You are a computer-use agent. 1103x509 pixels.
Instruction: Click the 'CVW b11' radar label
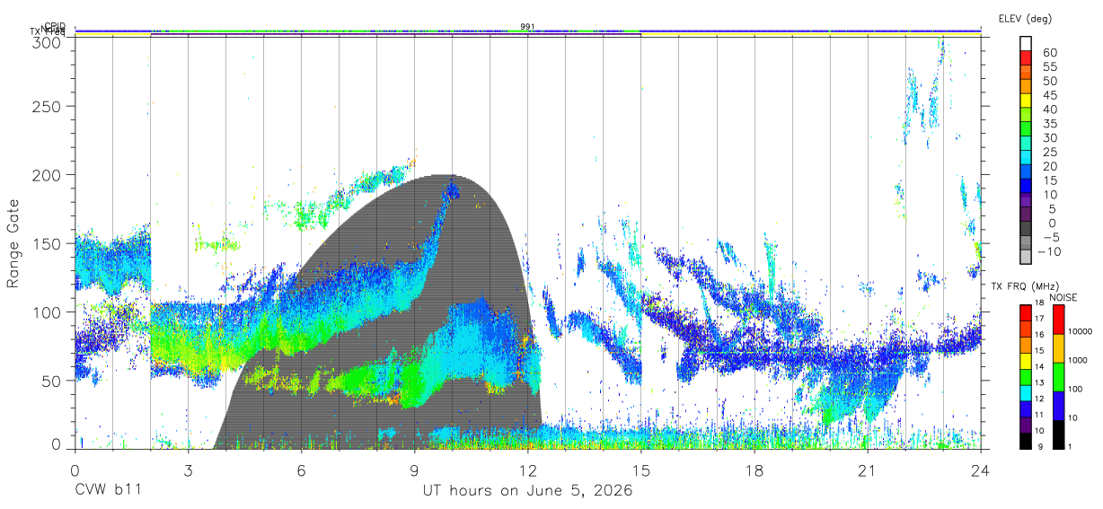click(x=108, y=491)
